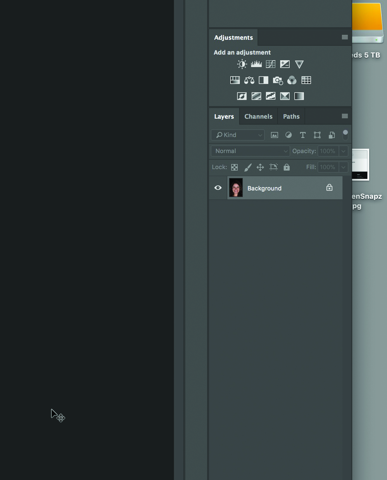387x480 pixels.
Task: Add a Vibrance adjustment
Action: click(299, 64)
